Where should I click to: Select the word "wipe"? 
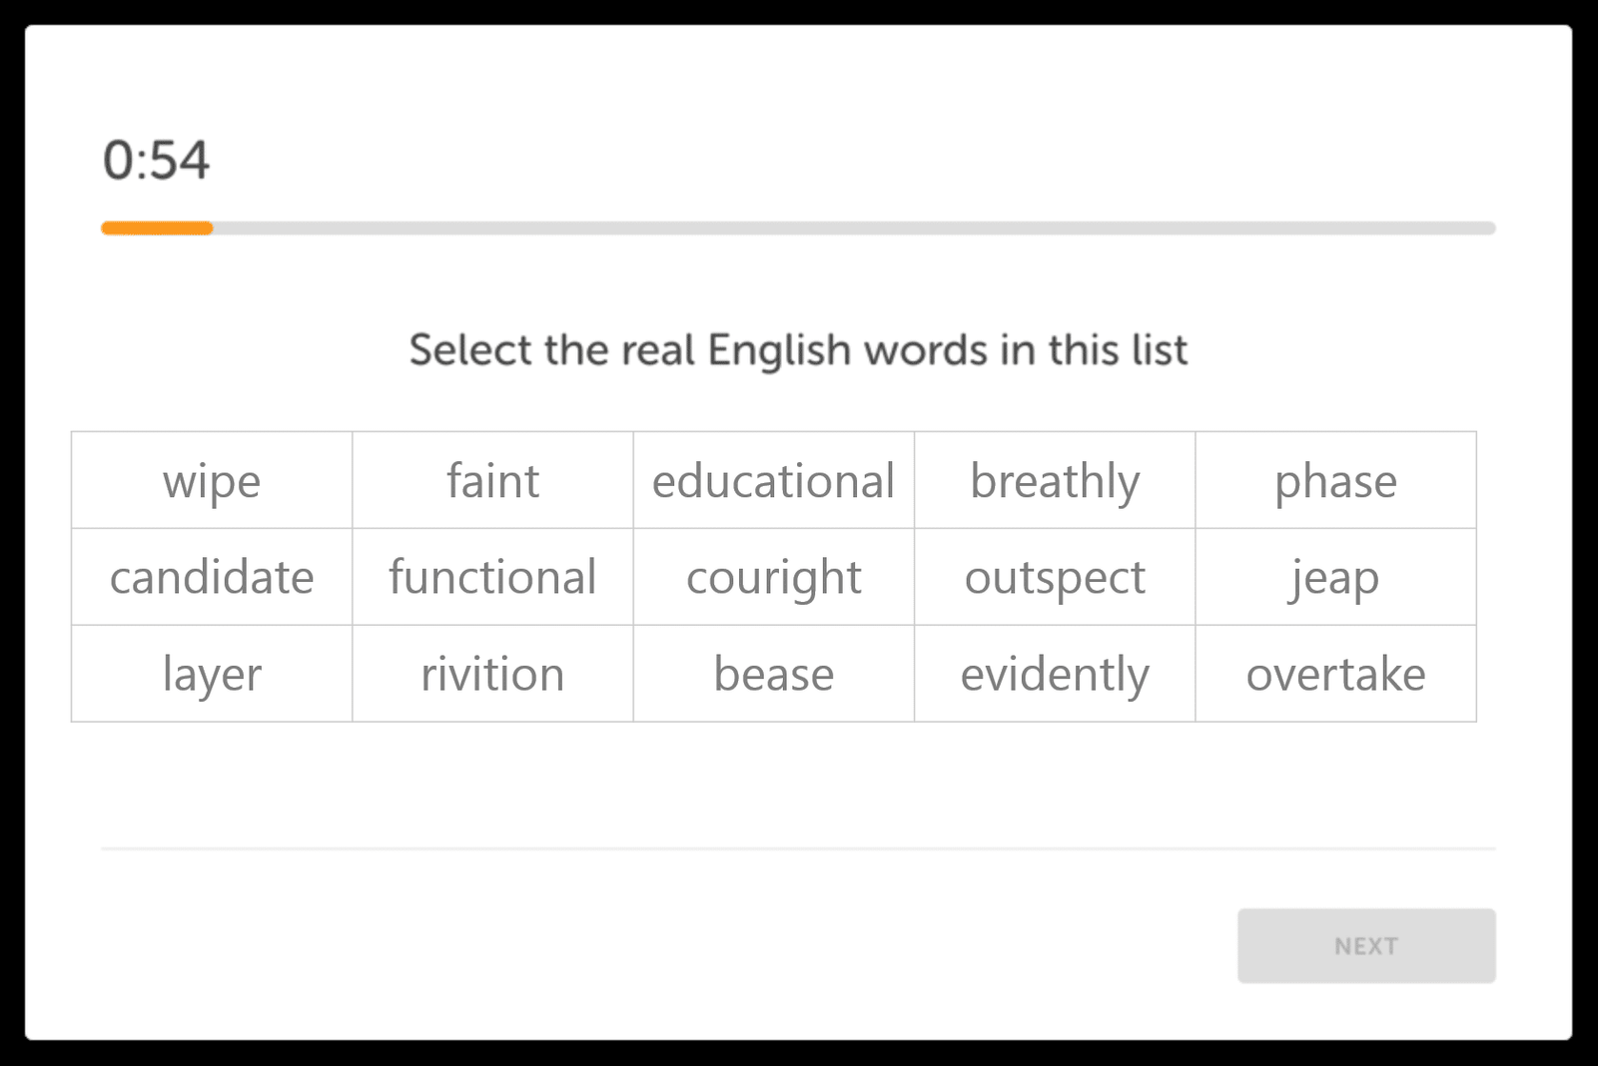coord(211,480)
